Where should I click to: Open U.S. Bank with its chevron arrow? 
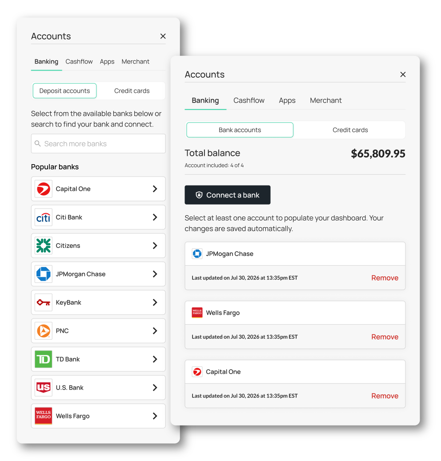pos(155,387)
